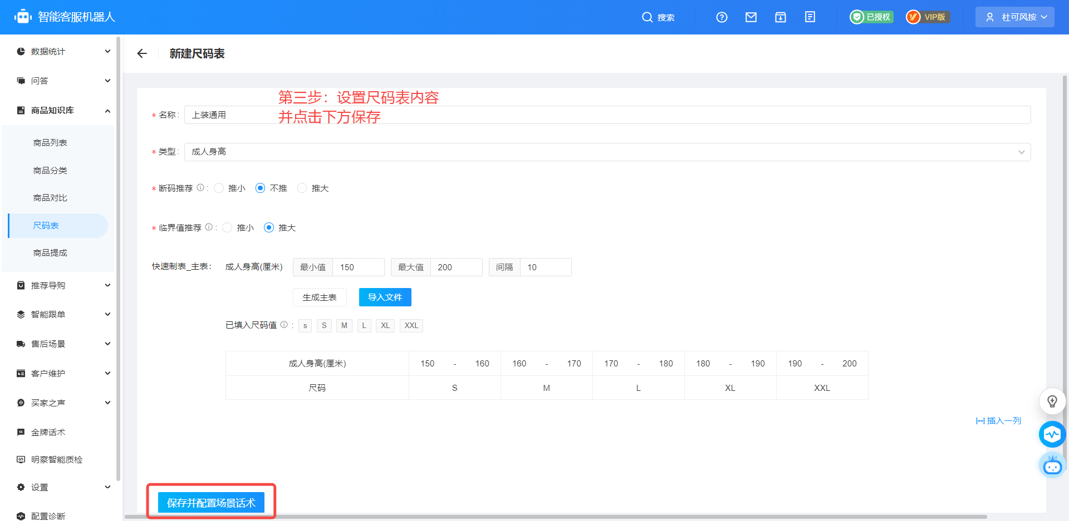
Task: Click the 客户维护 card icon
Action: [21, 373]
